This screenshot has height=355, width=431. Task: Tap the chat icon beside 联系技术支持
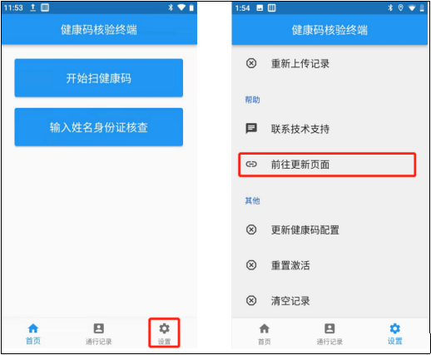251,129
